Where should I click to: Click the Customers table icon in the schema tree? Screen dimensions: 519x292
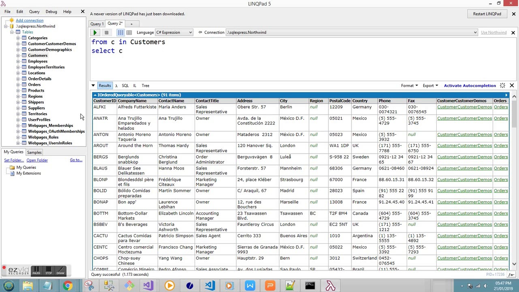(24, 56)
